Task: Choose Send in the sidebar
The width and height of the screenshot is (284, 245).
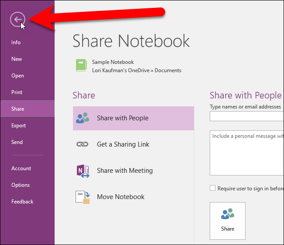Action: 17,142
